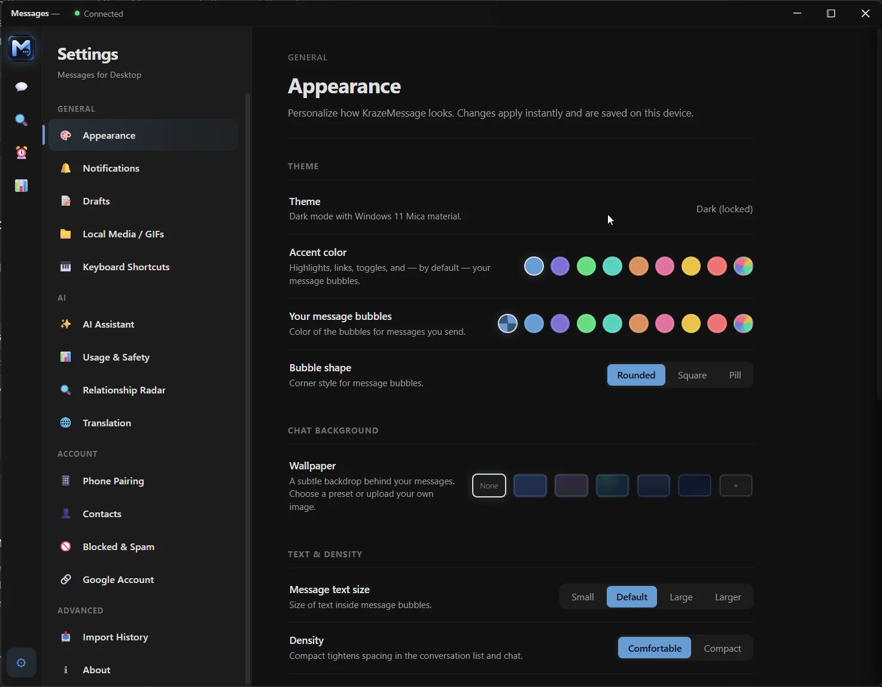882x687 pixels.
Task: Go to the Contacts settings page
Action: (x=143, y=514)
